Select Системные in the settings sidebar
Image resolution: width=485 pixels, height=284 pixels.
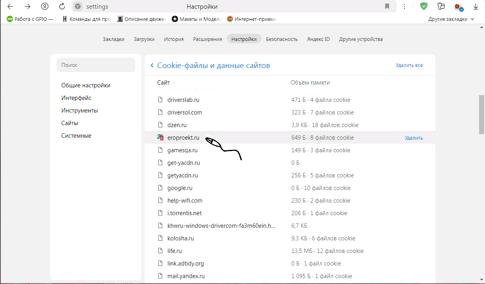(76, 136)
